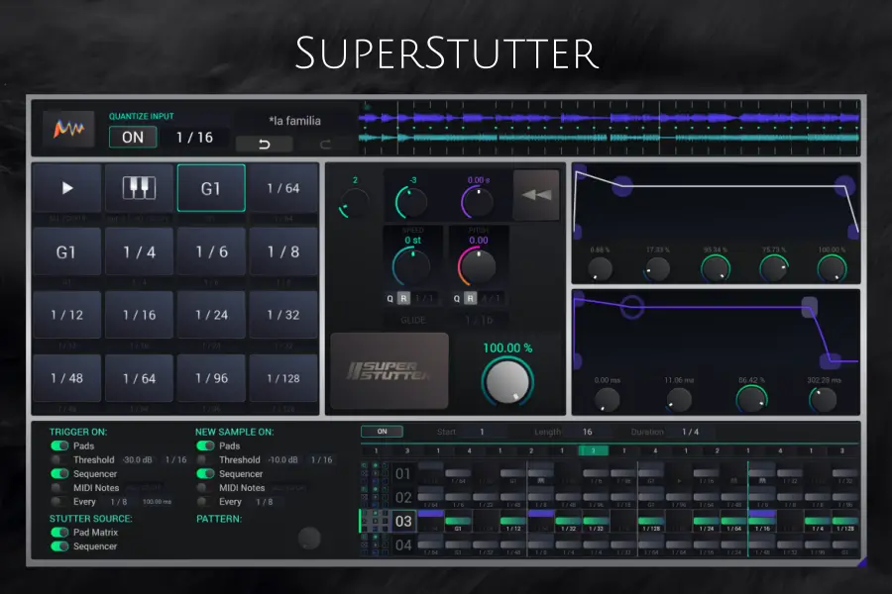Viewport: 892px width, 594px height.
Task: Click the play pad in the pad matrix
Action: point(67,188)
